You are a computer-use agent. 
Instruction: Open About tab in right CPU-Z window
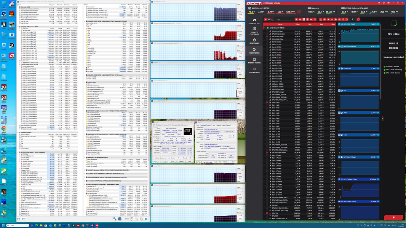click(x=229, y=125)
